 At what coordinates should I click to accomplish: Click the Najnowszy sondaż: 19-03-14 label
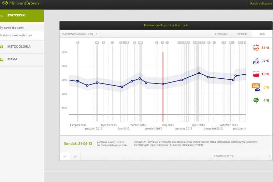80,34
